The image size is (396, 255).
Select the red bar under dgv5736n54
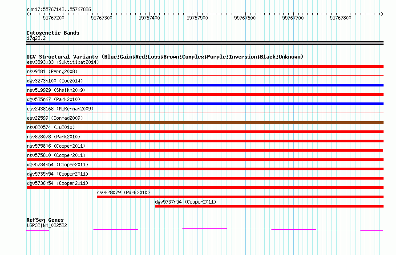coord(205,188)
